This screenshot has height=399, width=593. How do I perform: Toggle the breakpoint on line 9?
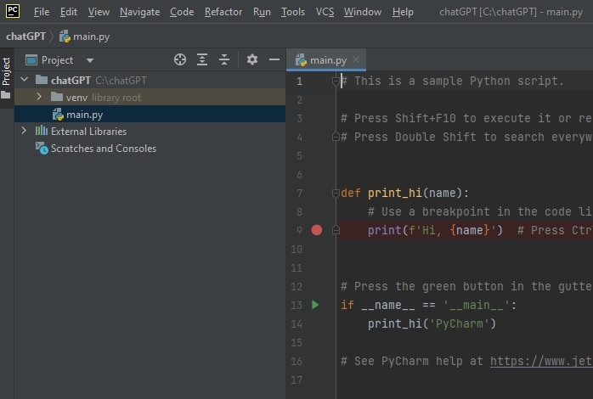coord(317,230)
